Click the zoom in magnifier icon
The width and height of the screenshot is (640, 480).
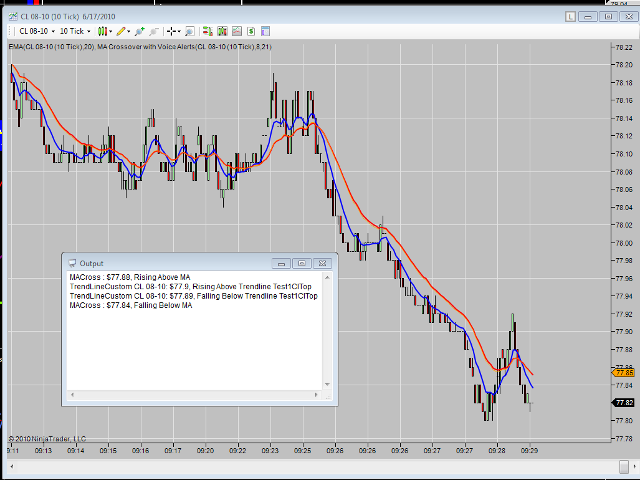pos(140,31)
